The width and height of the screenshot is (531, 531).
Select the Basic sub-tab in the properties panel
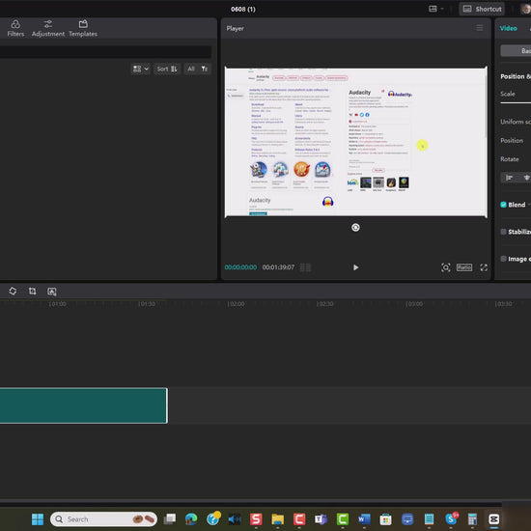[x=517, y=51]
